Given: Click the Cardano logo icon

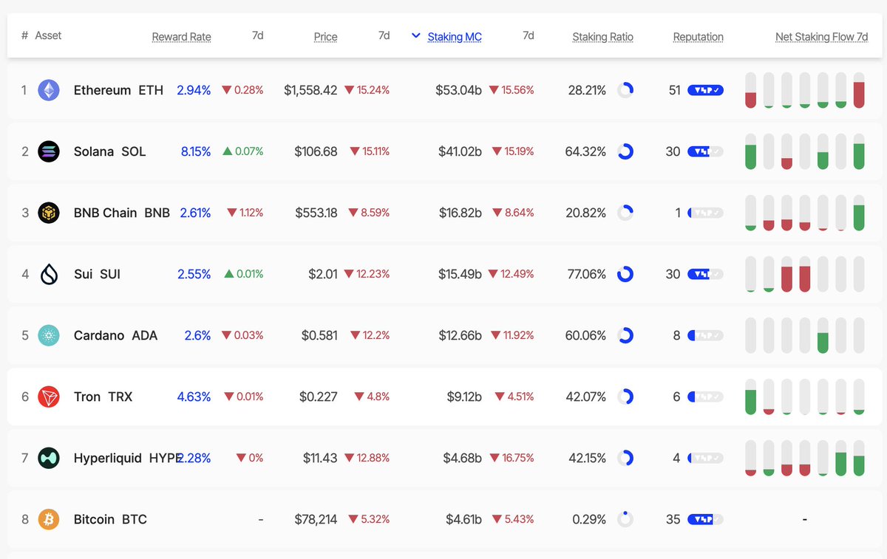Looking at the screenshot, I should (x=48, y=335).
